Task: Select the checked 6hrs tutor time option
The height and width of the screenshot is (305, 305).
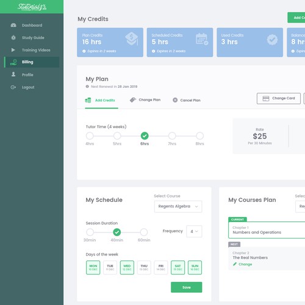Action: pos(145,135)
